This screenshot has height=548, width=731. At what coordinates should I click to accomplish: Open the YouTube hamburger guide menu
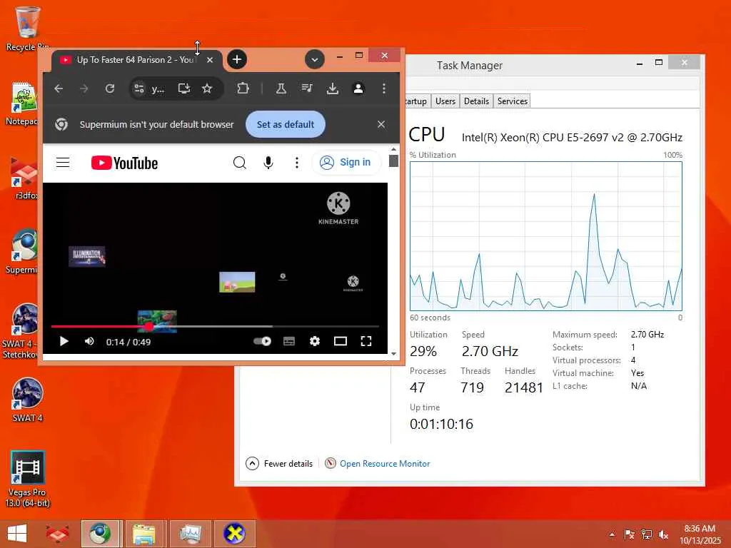63,163
